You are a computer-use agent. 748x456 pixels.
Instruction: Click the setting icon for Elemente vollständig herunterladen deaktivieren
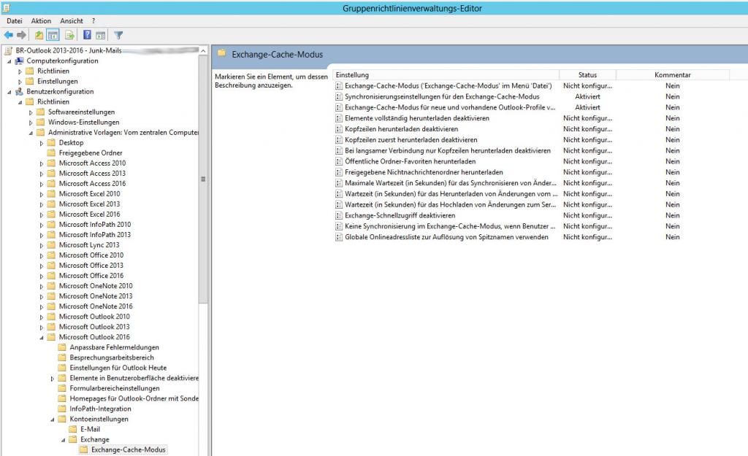[x=339, y=118]
